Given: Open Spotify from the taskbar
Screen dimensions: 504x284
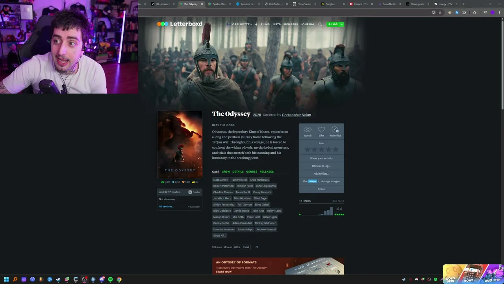Looking at the screenshot, I should 110,279.
